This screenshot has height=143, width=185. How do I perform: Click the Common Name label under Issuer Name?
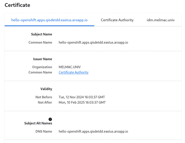[x=40, y=72]
